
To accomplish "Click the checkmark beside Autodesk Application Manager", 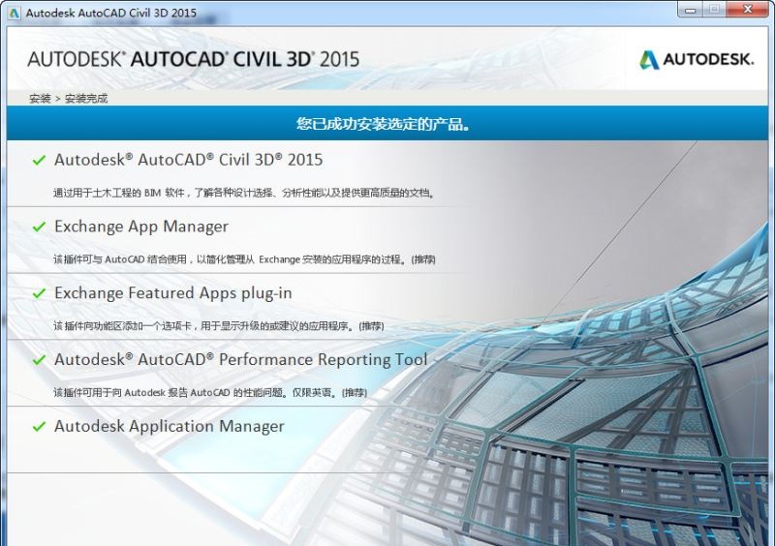I will 39,426.
